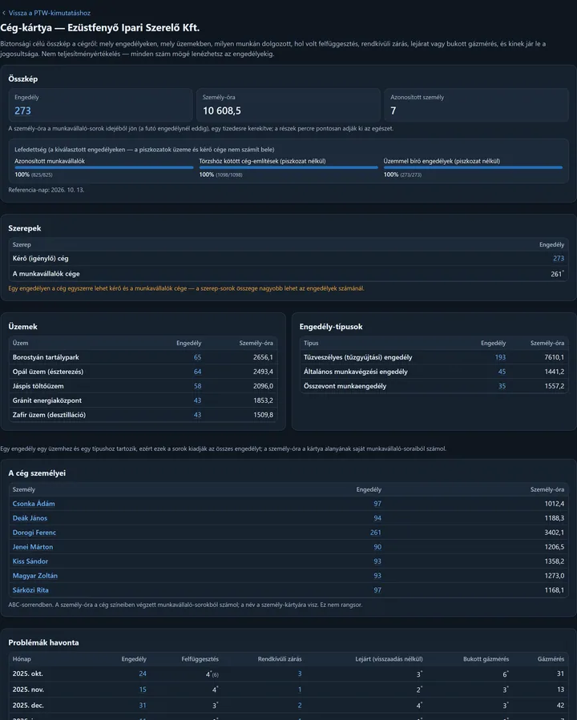Click the back chevron icon at top
577x720 pixels.
[4, 13]
